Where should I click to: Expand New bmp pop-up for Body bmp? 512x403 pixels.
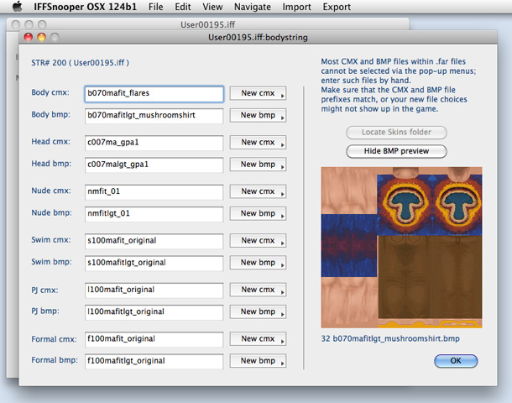259,114
